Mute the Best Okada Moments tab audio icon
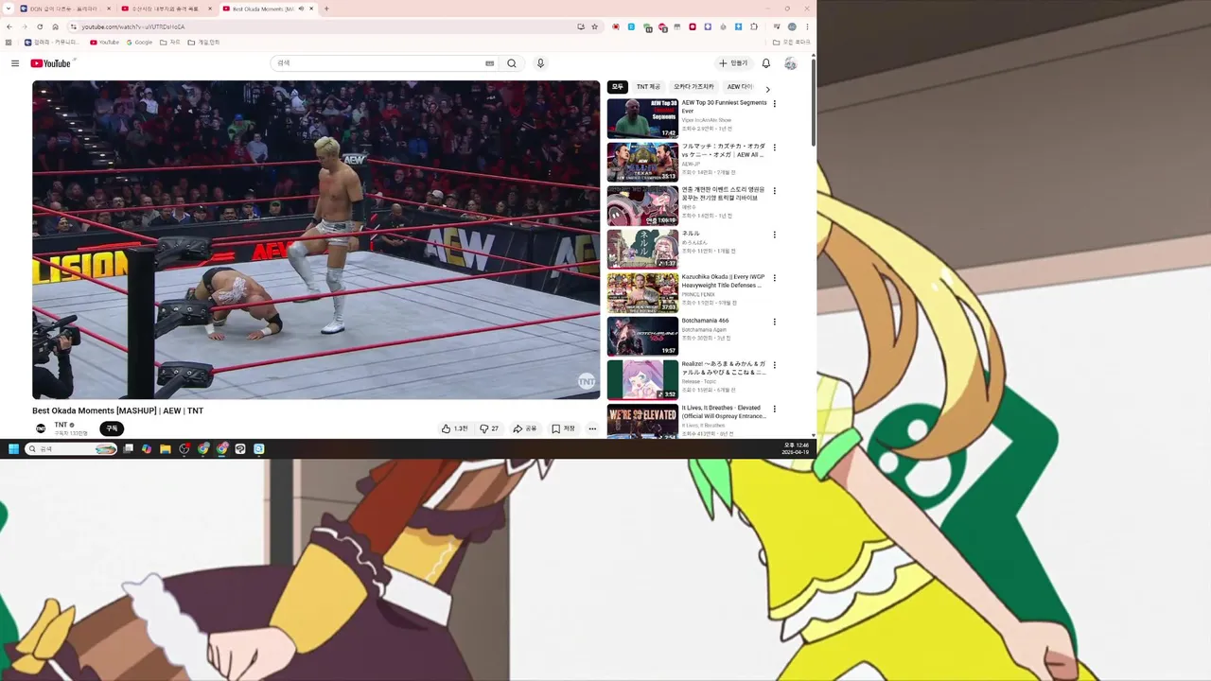Image resolution: width=1211 pixels, height=681 pixels. (301, 9)
